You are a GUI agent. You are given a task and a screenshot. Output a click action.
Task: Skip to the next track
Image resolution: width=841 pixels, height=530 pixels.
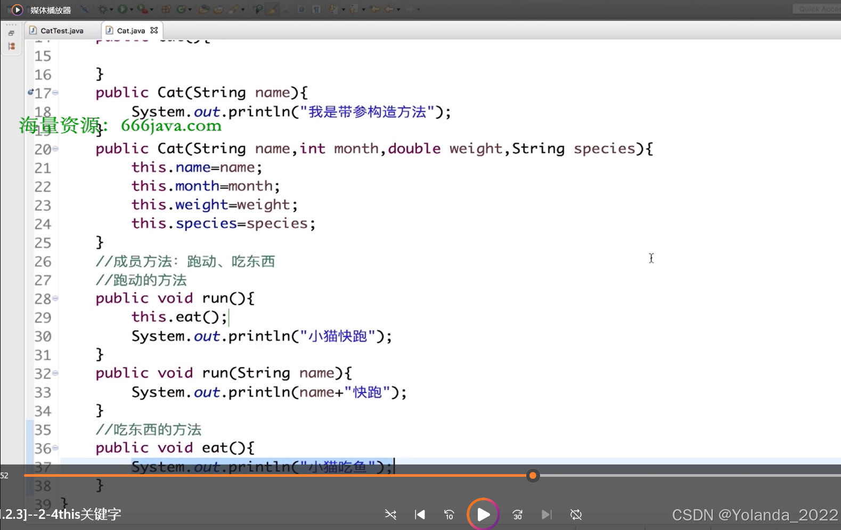click(546, 515)
